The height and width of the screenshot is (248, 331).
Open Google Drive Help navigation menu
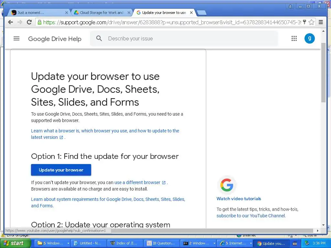click(x=16, y=38)
